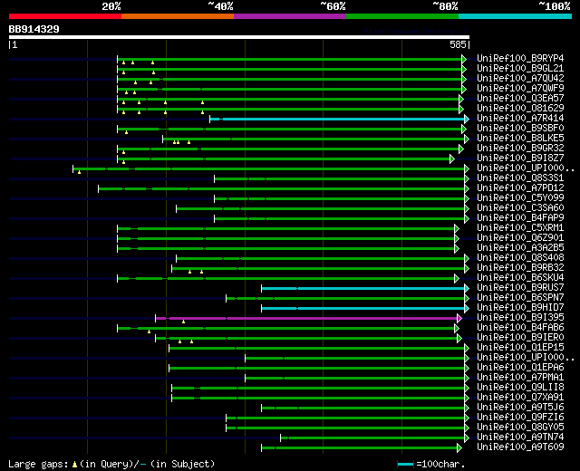This screenshot has width=580, height=471.
Task: Select the purple ~60% identity color segment
Action: pos(290,16)
